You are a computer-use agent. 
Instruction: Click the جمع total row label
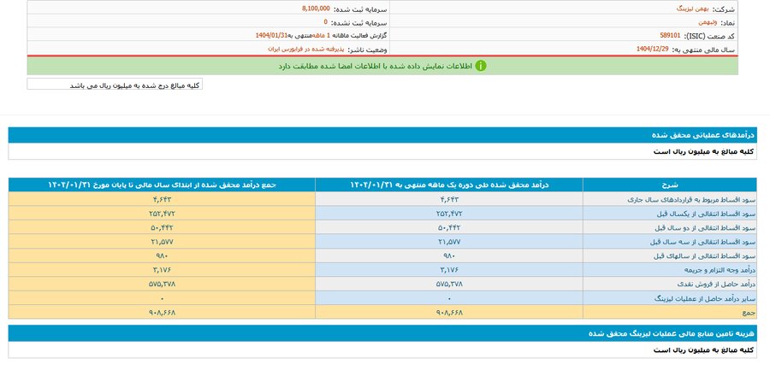(752, 313)
